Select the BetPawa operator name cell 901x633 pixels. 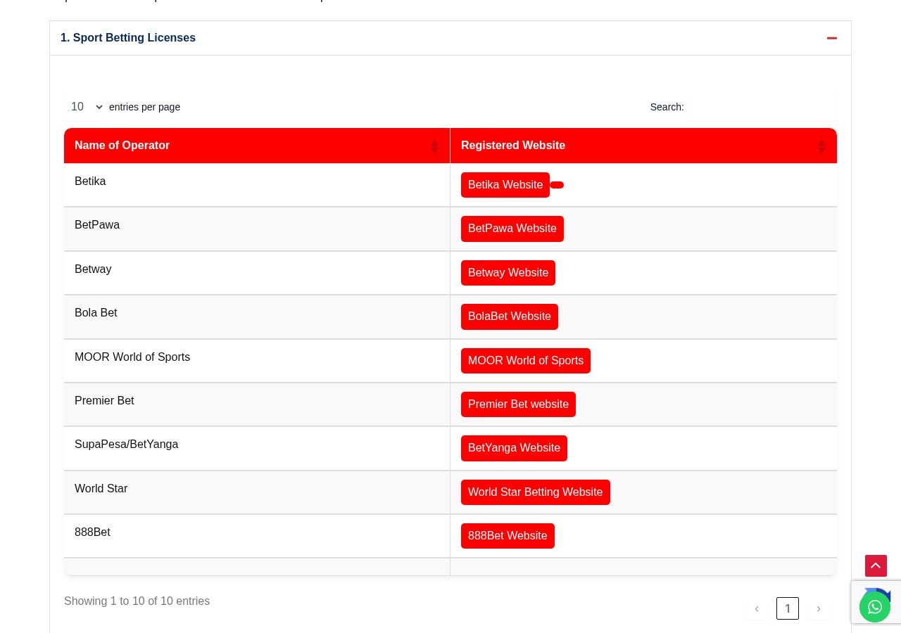pyautogui.click(x=257, y=229)
